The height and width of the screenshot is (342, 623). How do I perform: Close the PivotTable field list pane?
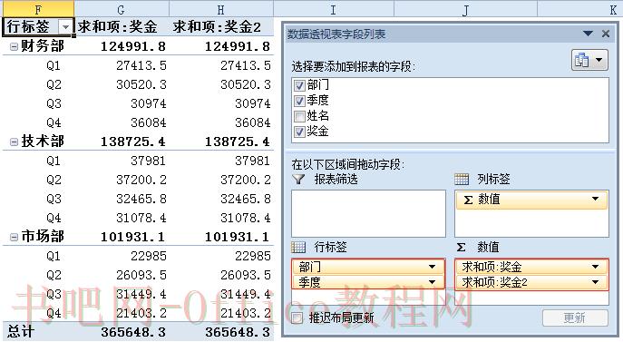click(606, 34)
